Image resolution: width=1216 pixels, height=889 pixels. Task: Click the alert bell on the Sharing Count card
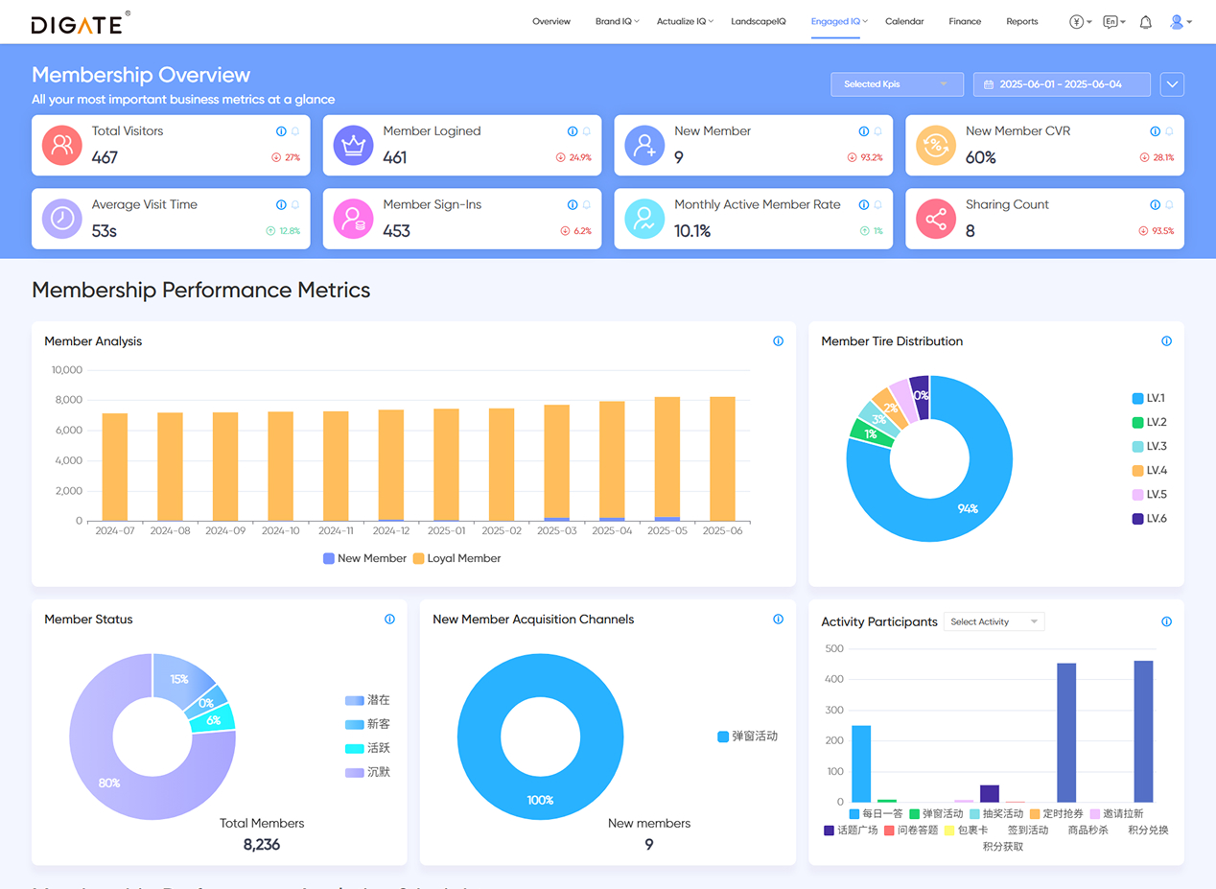pyautogui.click(x=1169, y=205)
